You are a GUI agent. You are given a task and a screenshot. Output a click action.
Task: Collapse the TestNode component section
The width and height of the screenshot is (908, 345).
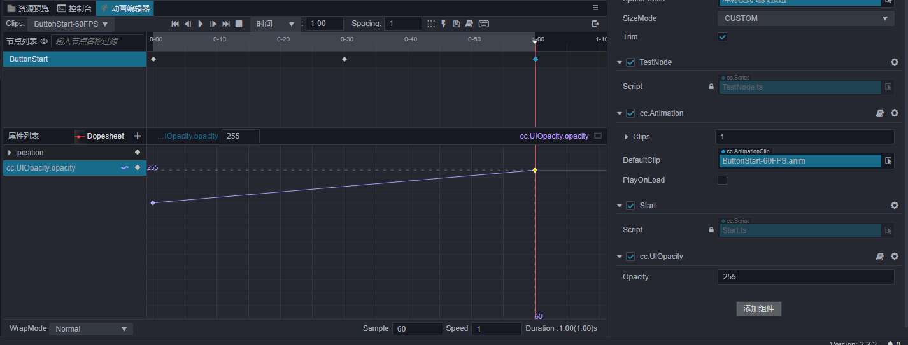coord(619,62)
